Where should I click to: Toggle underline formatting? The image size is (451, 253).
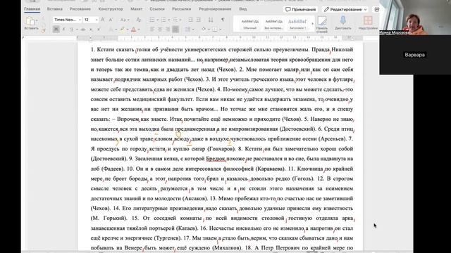[x=71, y=30]
